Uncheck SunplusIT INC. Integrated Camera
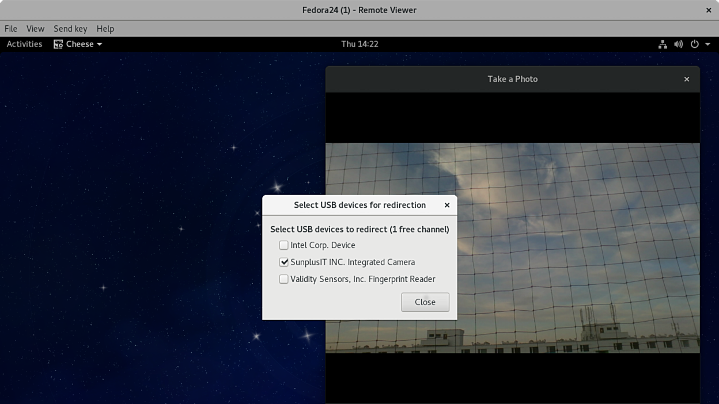The image size is (719, 404). point(283,262)
